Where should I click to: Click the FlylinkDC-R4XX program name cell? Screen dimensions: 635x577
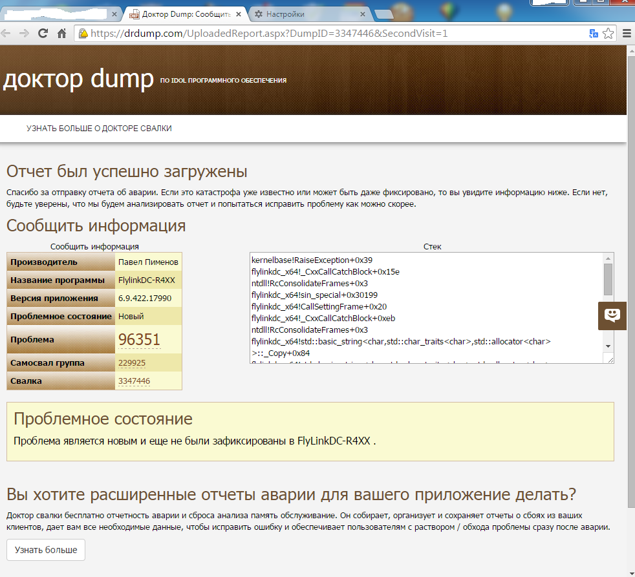(148, 280)
